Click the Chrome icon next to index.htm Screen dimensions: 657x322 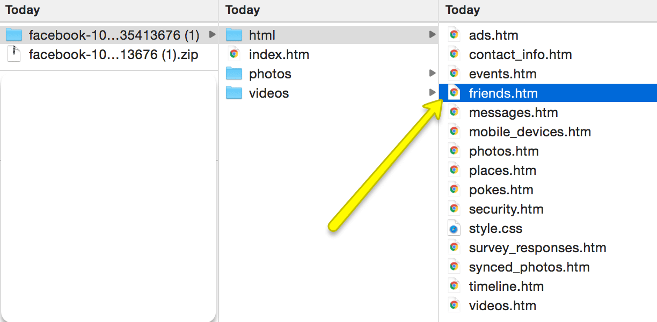pos(234,54)
